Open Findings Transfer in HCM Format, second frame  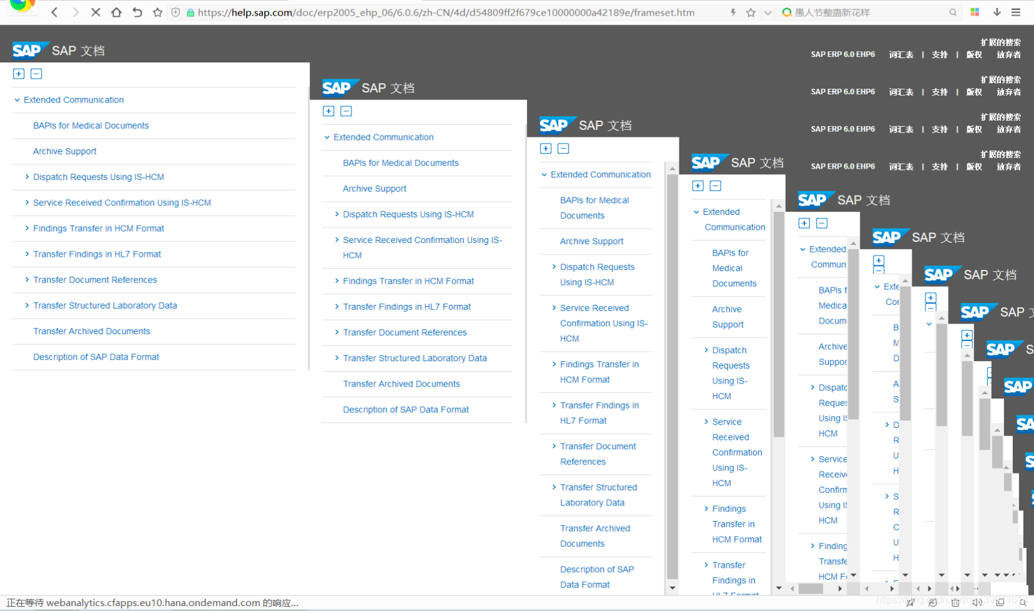click(x=408, y=281)
